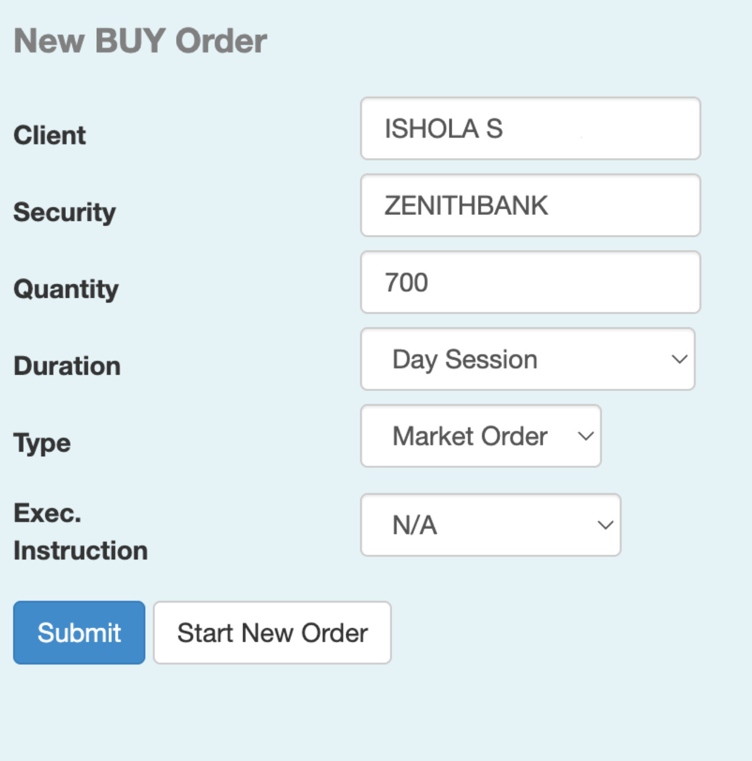Image resolution: width=752 pixels, height=761 pixels.
Task: Click the Type field label
Action: (42, 443)
